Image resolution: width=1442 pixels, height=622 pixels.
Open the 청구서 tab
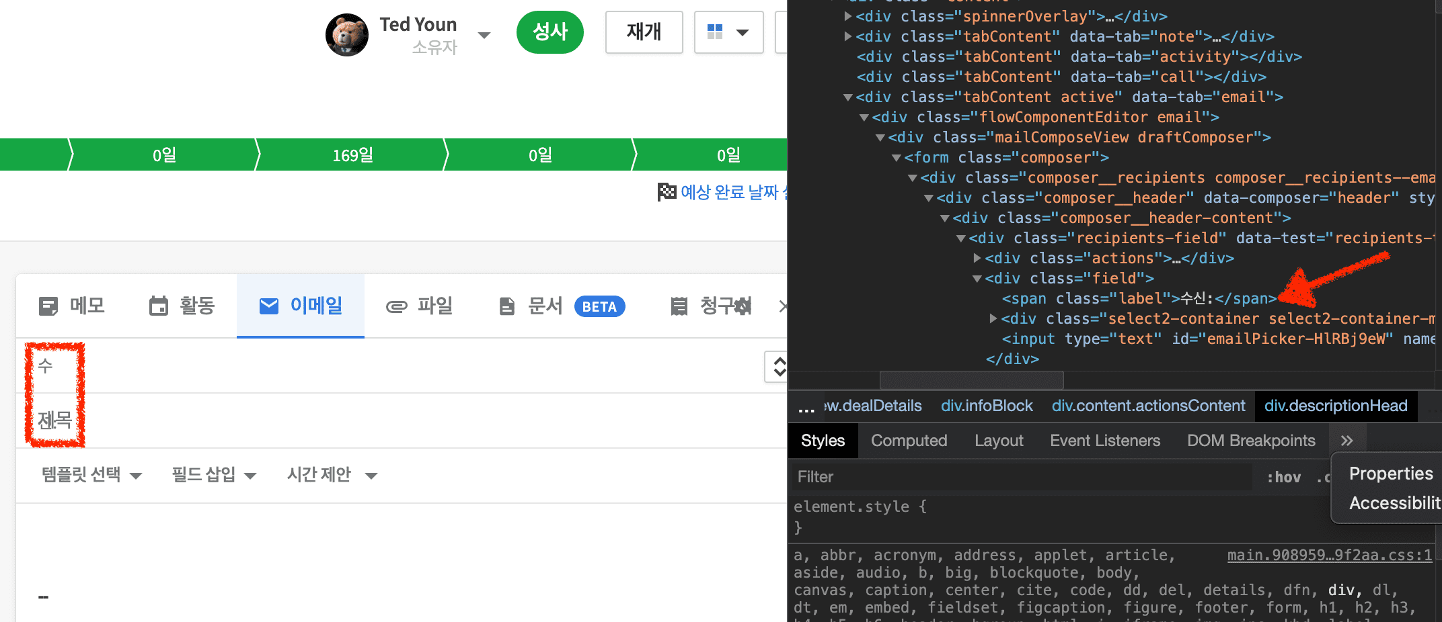tap(712, 306)
